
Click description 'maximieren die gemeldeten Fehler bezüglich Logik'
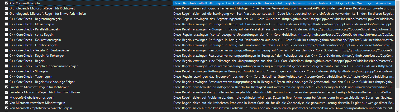pos(284,87)
